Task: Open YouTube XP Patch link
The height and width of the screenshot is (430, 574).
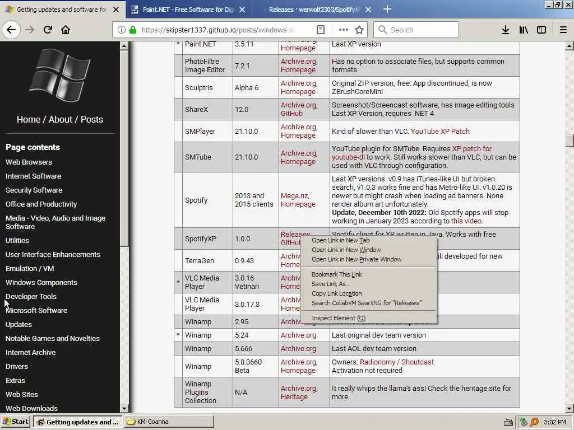Action: [440, 131]
